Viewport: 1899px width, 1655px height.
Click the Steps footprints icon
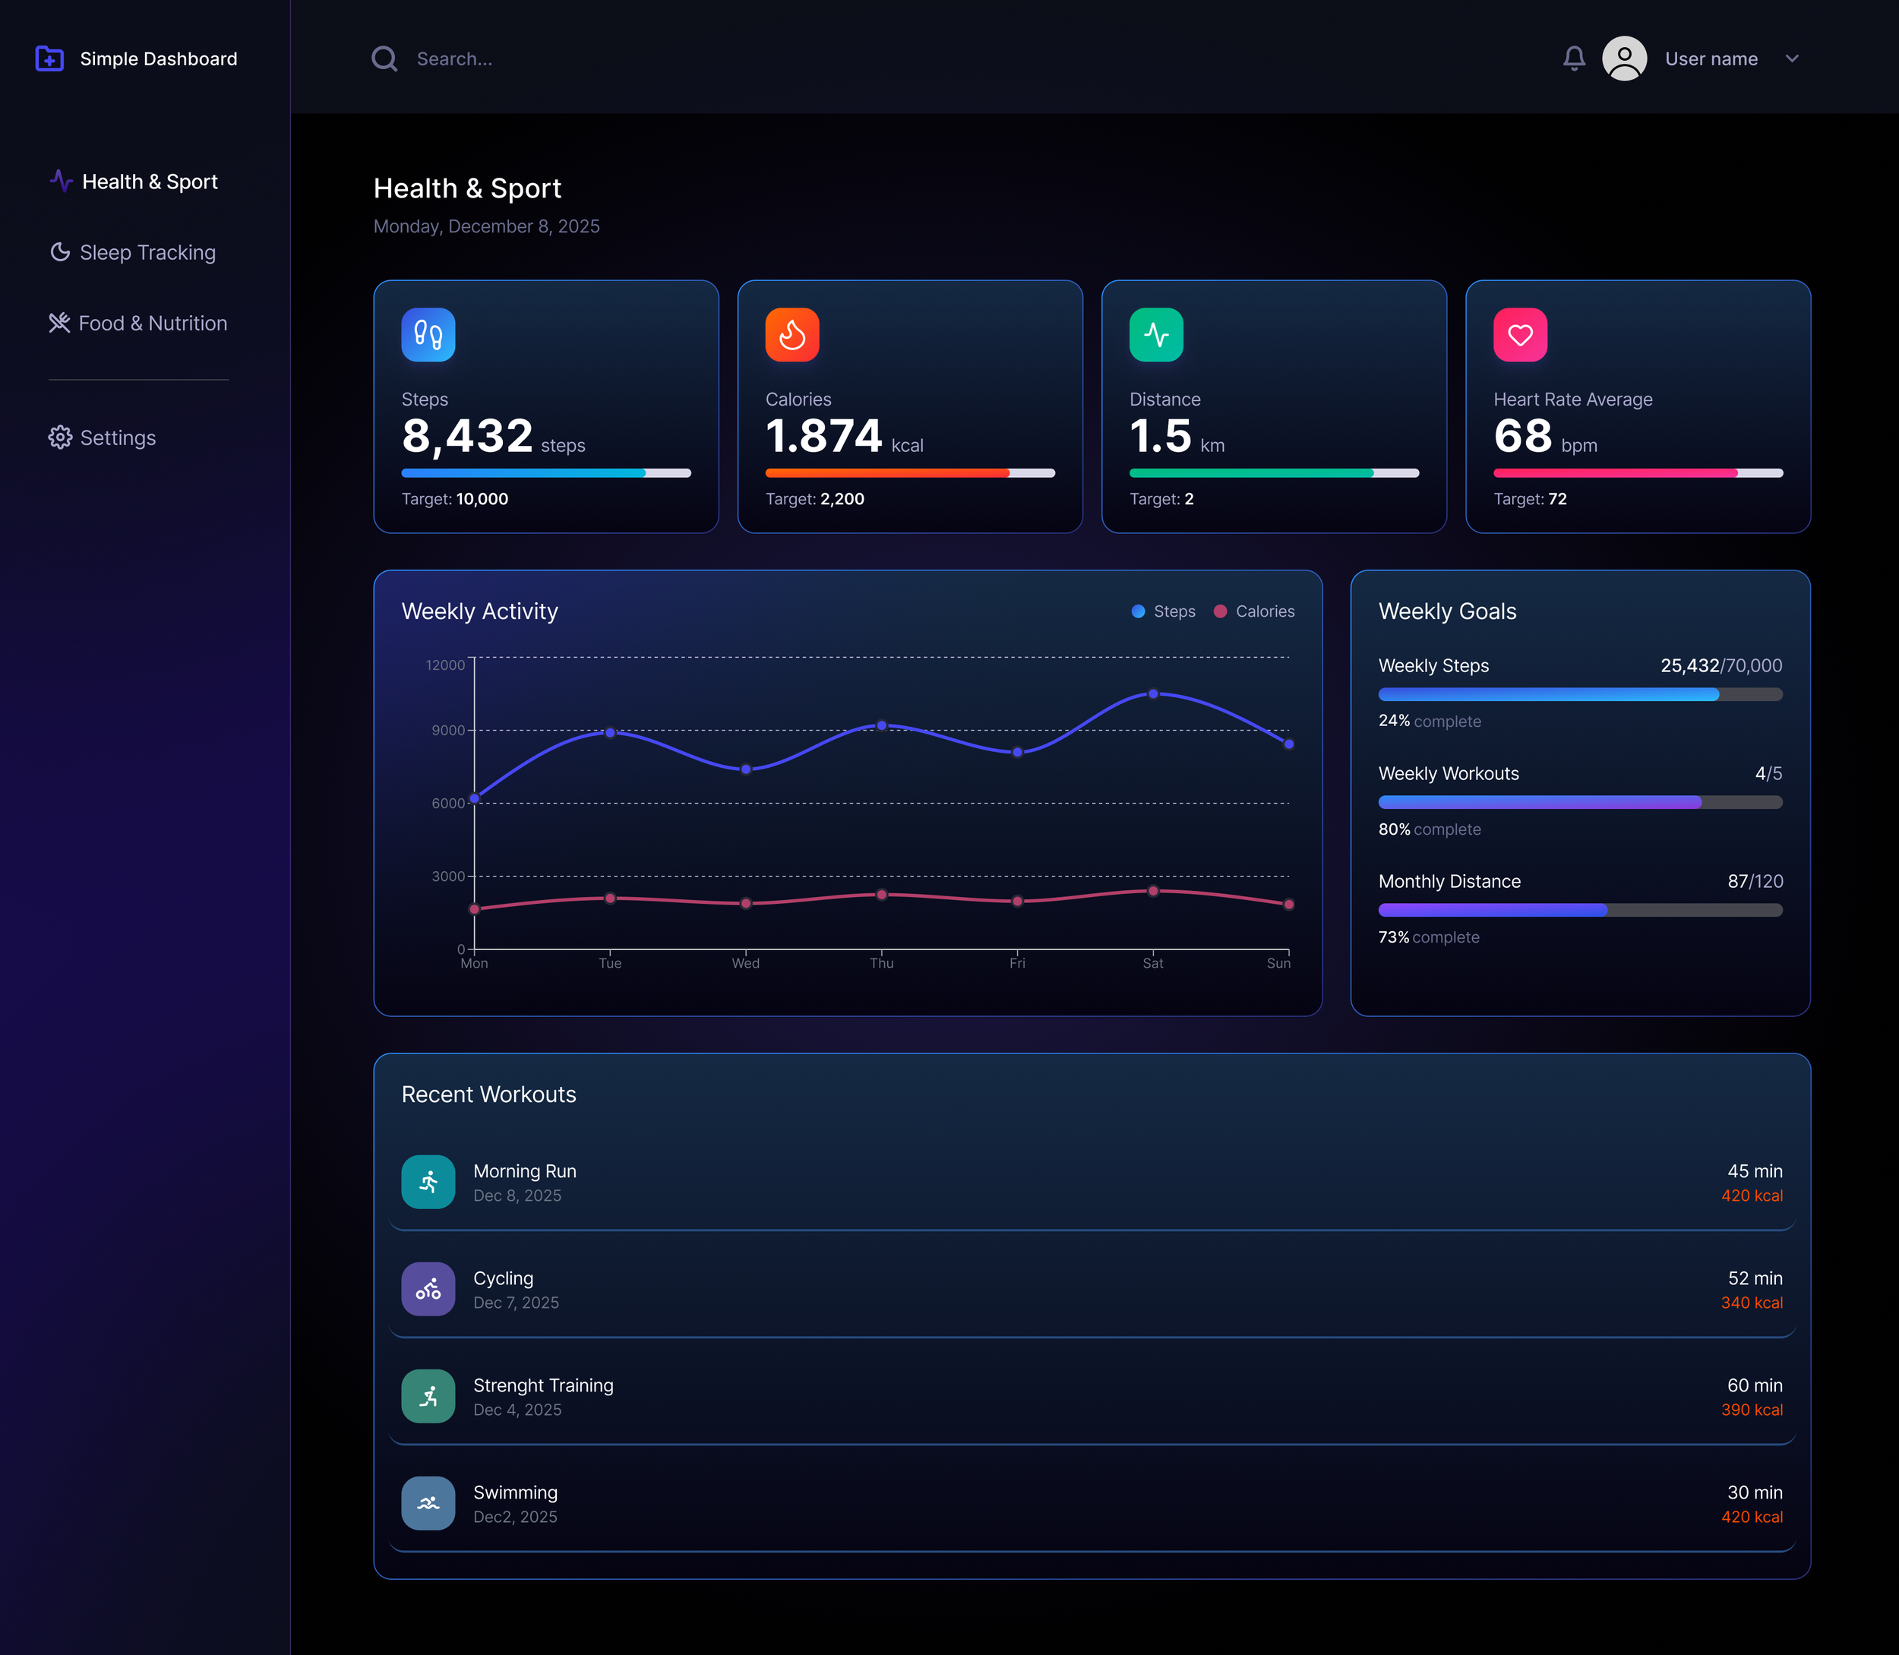tap(428, 334)
